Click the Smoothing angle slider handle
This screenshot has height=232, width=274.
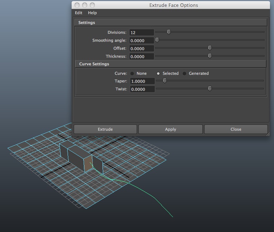[157, 40]
